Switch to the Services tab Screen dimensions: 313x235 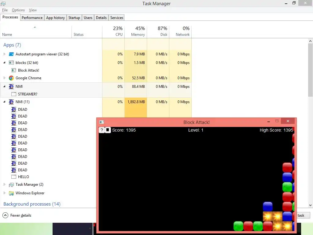coord(117,17)
